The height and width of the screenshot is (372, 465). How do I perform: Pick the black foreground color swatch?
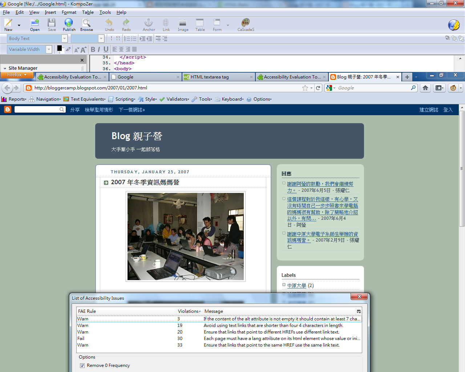tap(59, 48)
